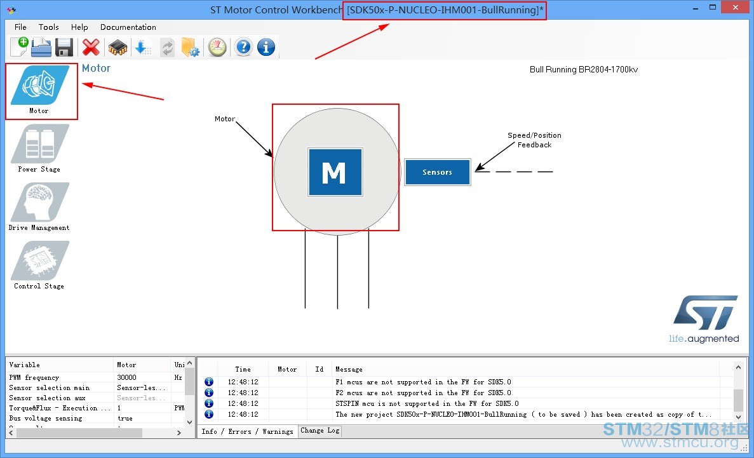Screen dimensions: 754x458
Task: Click info icon of F1 mcus message
Action: pos(209,382)
